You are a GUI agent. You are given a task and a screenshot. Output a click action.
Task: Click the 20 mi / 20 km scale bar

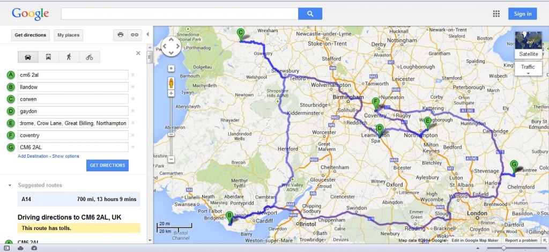174,227
